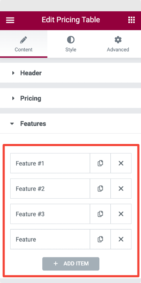Image resolution: width=141 pixels, height=283 pixels.
Task: Switch to the Advanced tab
Action: coord(118,44)
